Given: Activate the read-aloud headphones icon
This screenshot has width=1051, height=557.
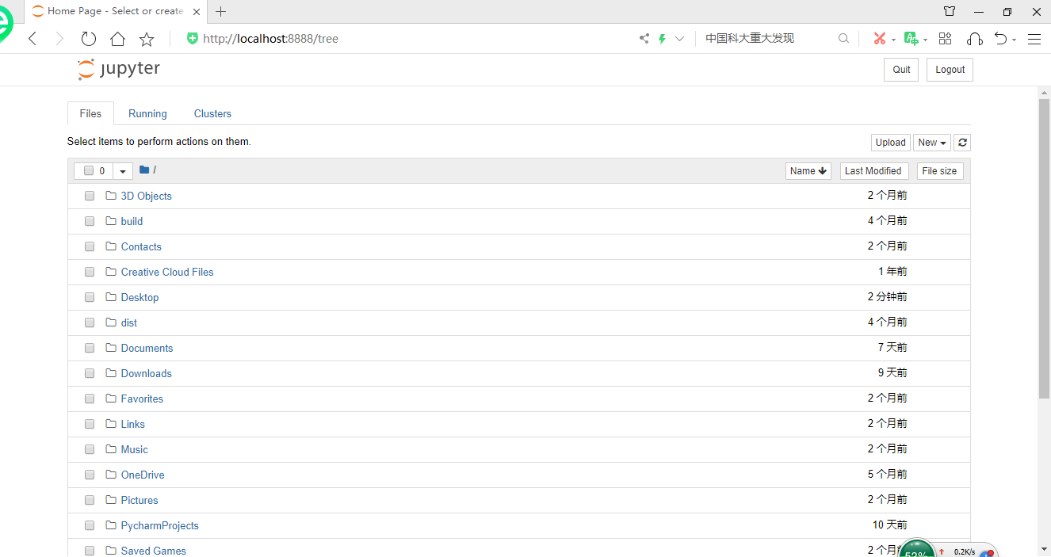Looking at the screenshot, I should coord(974,38).
